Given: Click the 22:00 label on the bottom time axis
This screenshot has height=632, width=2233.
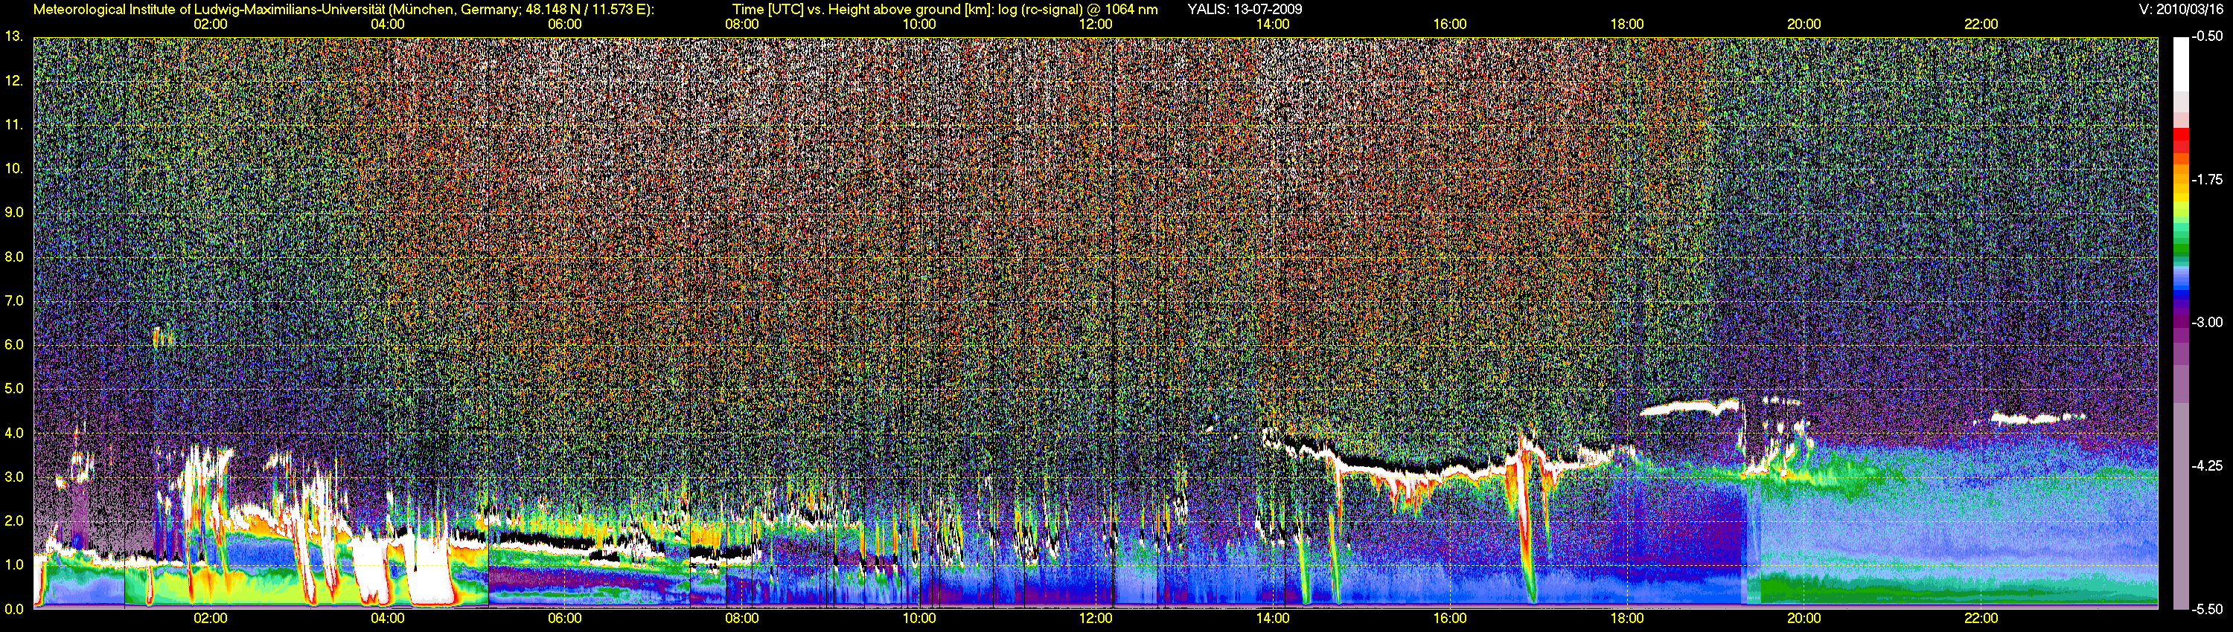Looking at the screenshot, I should [1981, 618].
